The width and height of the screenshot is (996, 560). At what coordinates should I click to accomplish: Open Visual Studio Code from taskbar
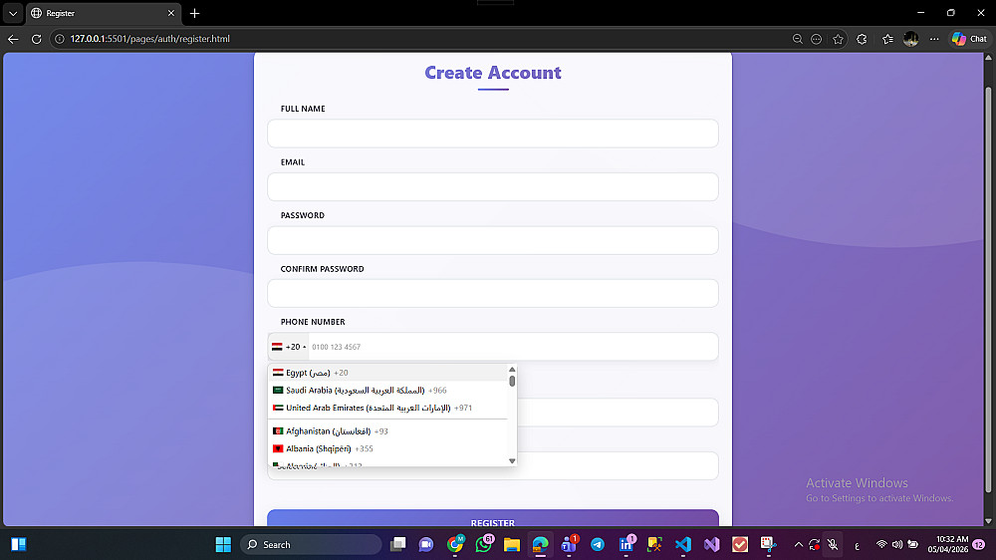point(683,545)
